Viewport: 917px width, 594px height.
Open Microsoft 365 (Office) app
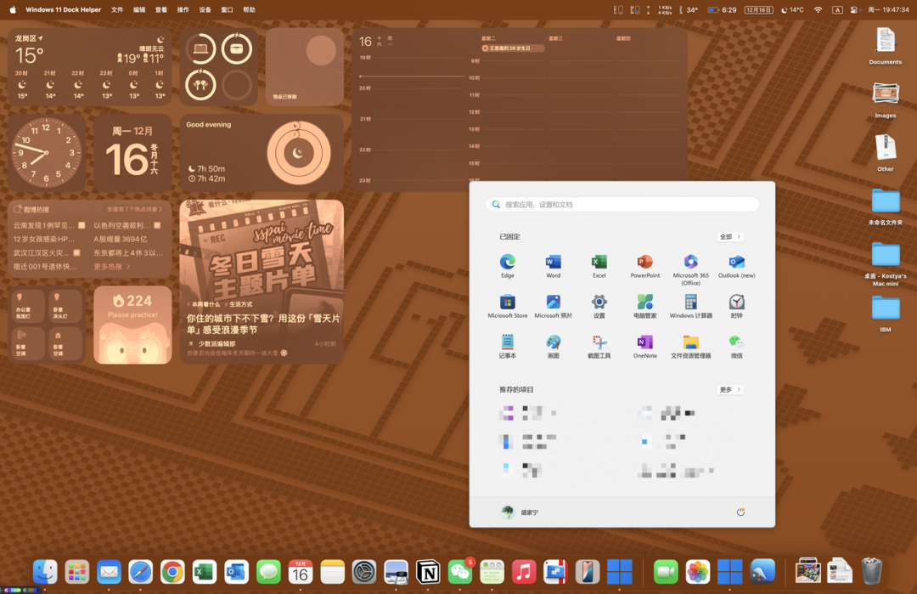tap(690, 269)
